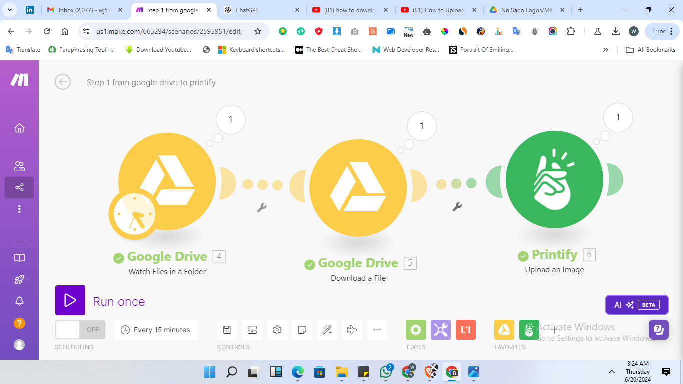The height and width of the screenshot is (384, 683).
Task: Click the rocket What's new icon
Action: point(19,280)
